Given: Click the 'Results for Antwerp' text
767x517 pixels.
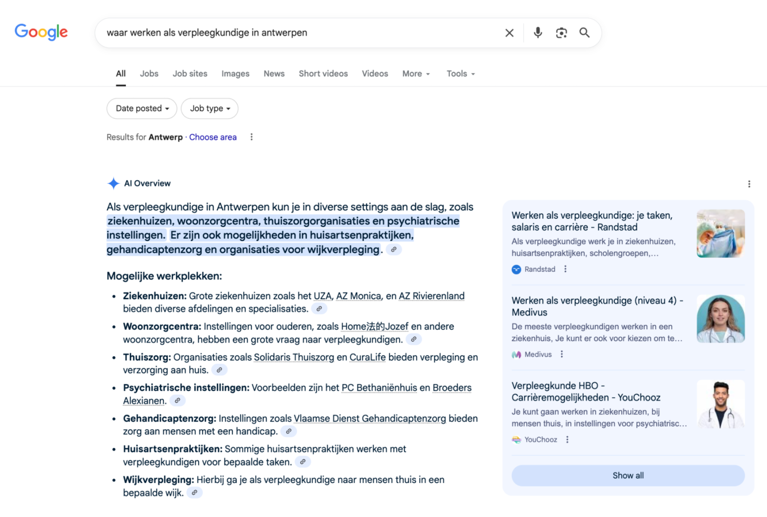Looking at the screenshot, I should coord(145,137).
